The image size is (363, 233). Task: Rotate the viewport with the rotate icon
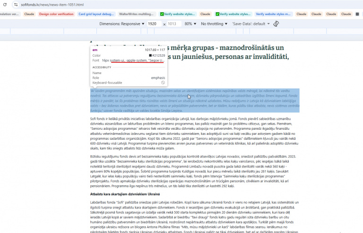[276, 24]
